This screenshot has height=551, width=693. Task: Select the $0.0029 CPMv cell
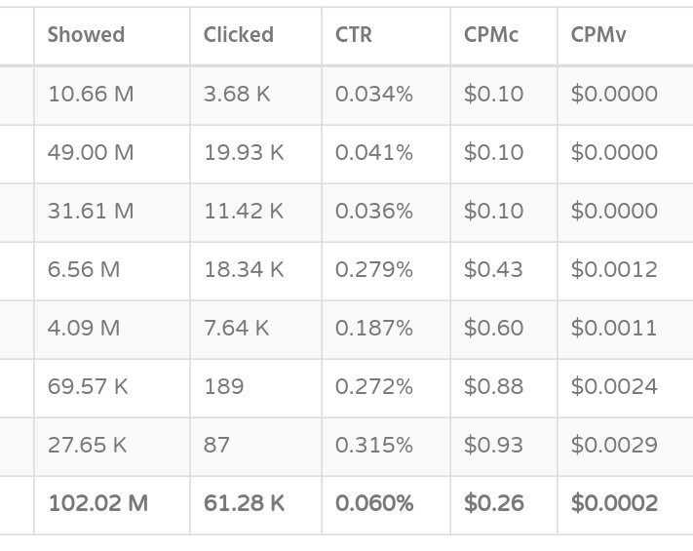click(x=614, y=446)
